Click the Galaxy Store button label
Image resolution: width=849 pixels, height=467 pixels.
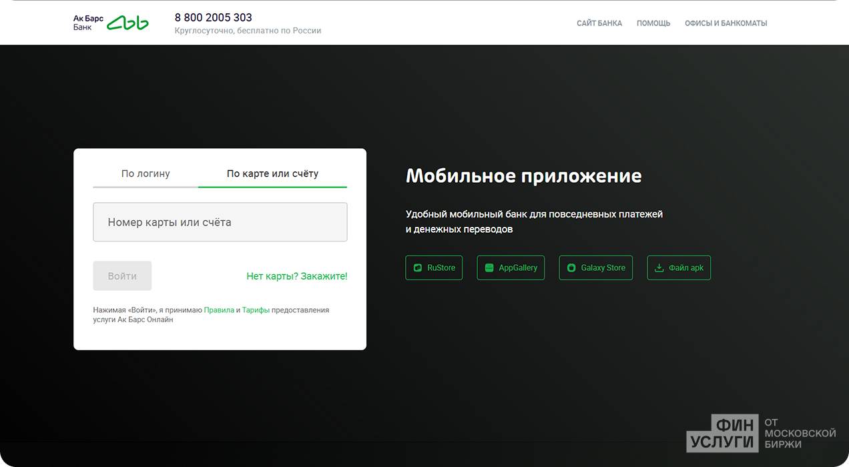coord(603,268)
